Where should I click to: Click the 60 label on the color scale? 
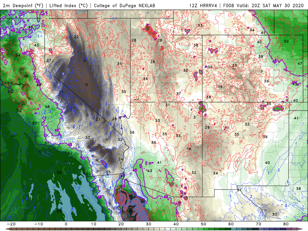(231, 224)
